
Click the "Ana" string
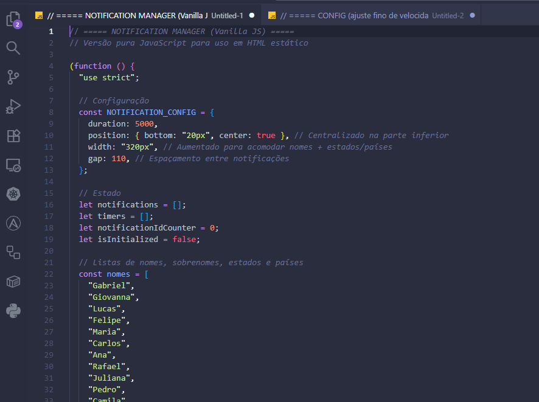(100, 355)
